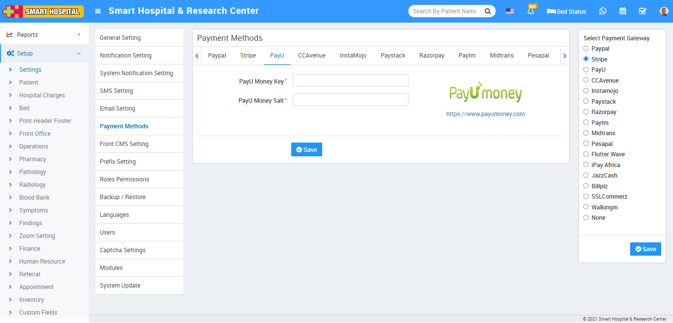Save the PayU Money settings
This screenshot has height=323, width=673.
(x=306, y=150)
